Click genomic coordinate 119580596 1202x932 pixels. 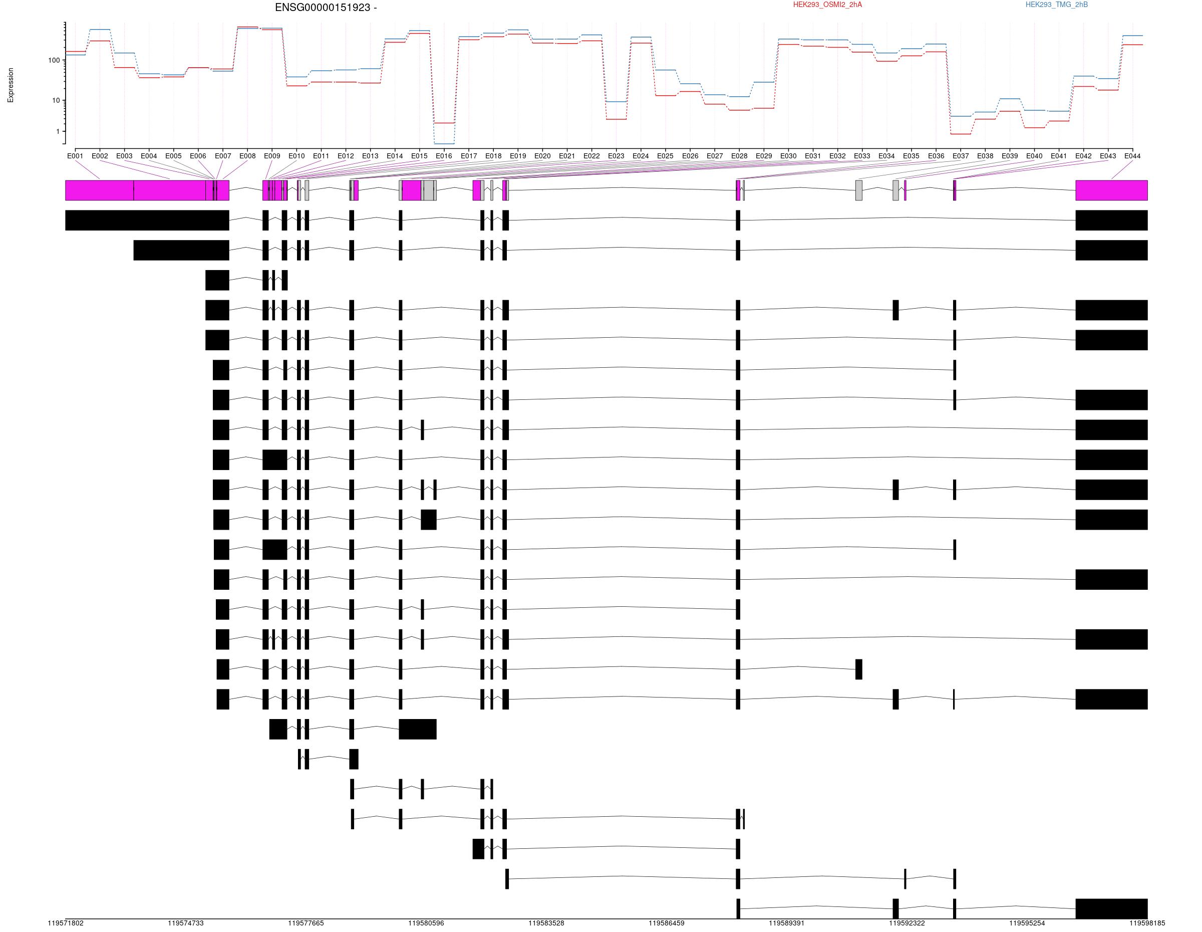click(426, 923)
